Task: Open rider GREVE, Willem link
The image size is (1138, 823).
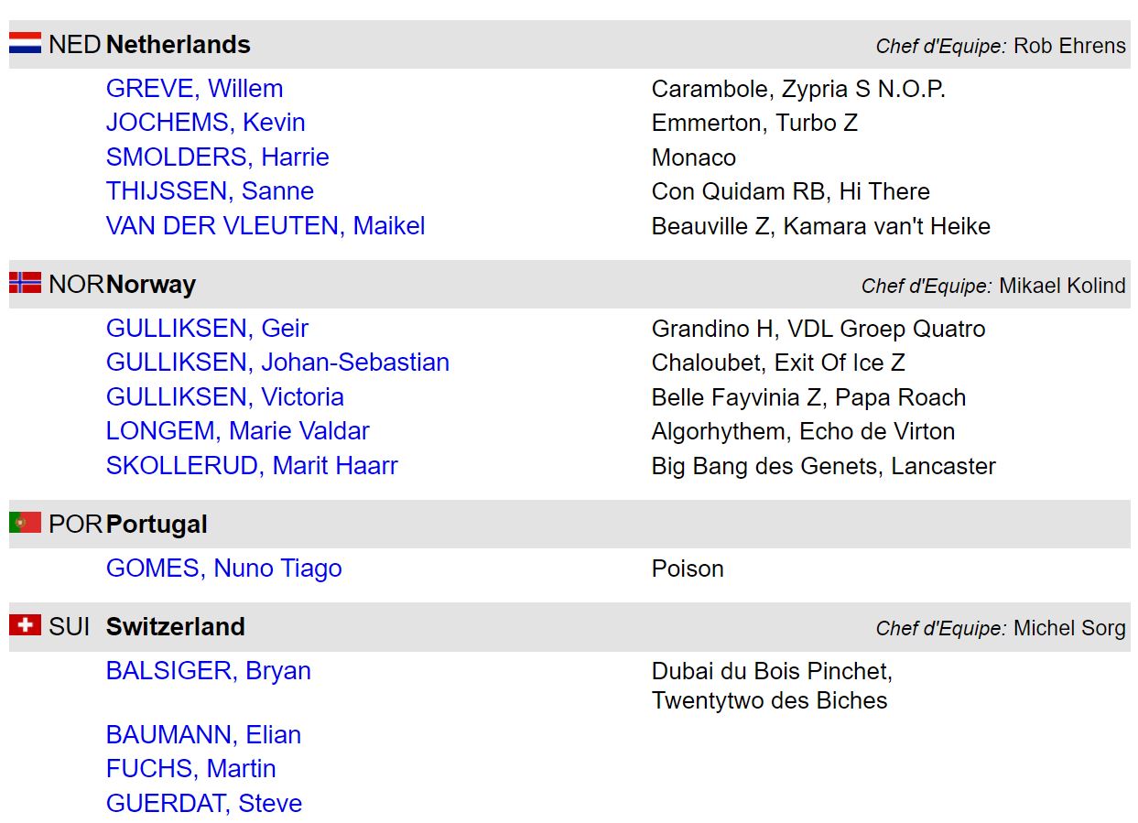Action: click(194, 89)
